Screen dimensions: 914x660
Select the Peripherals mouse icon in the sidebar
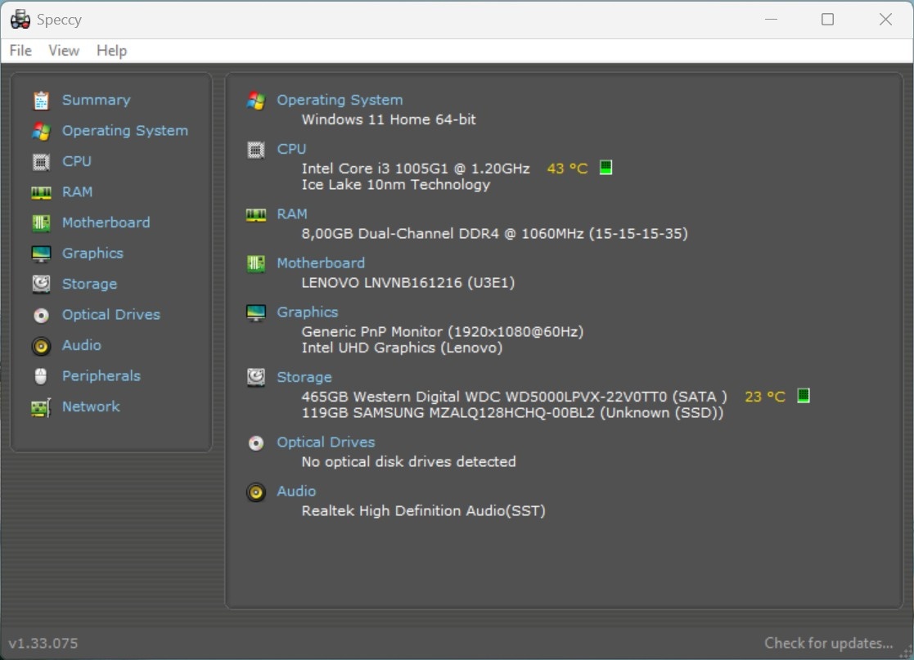[41, 375]
